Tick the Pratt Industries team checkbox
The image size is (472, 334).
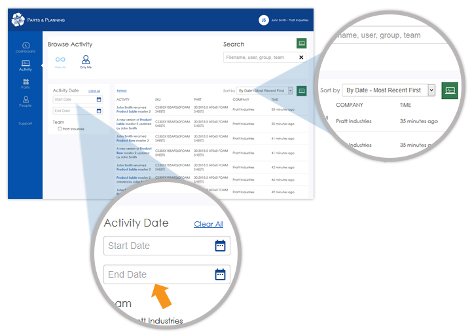click(60, 129)
